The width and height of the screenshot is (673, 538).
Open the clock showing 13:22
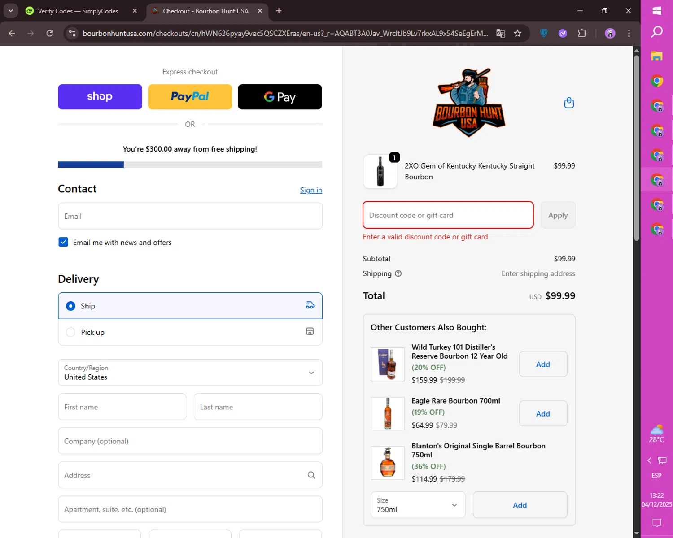[x=656, y=500]
